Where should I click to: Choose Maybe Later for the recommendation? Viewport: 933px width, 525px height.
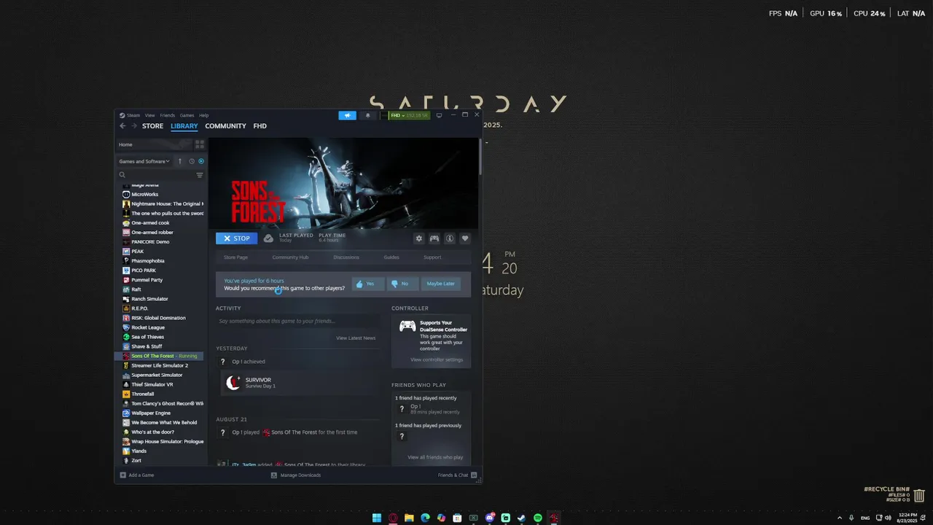(x=441, y=284)
